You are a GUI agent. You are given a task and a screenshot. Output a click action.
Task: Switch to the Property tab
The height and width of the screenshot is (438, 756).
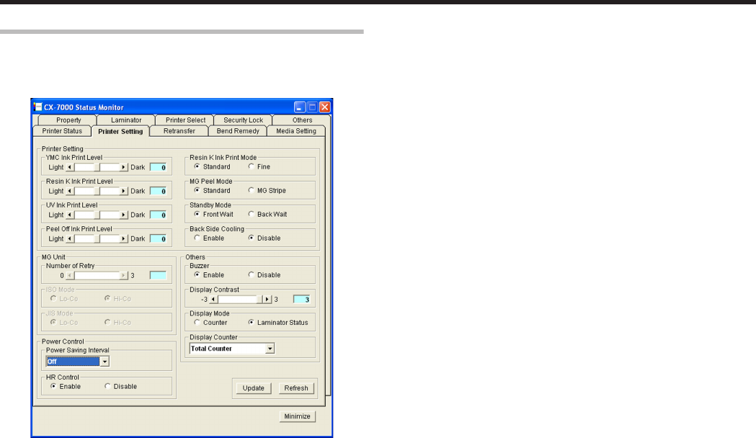(x=68, y=120)
